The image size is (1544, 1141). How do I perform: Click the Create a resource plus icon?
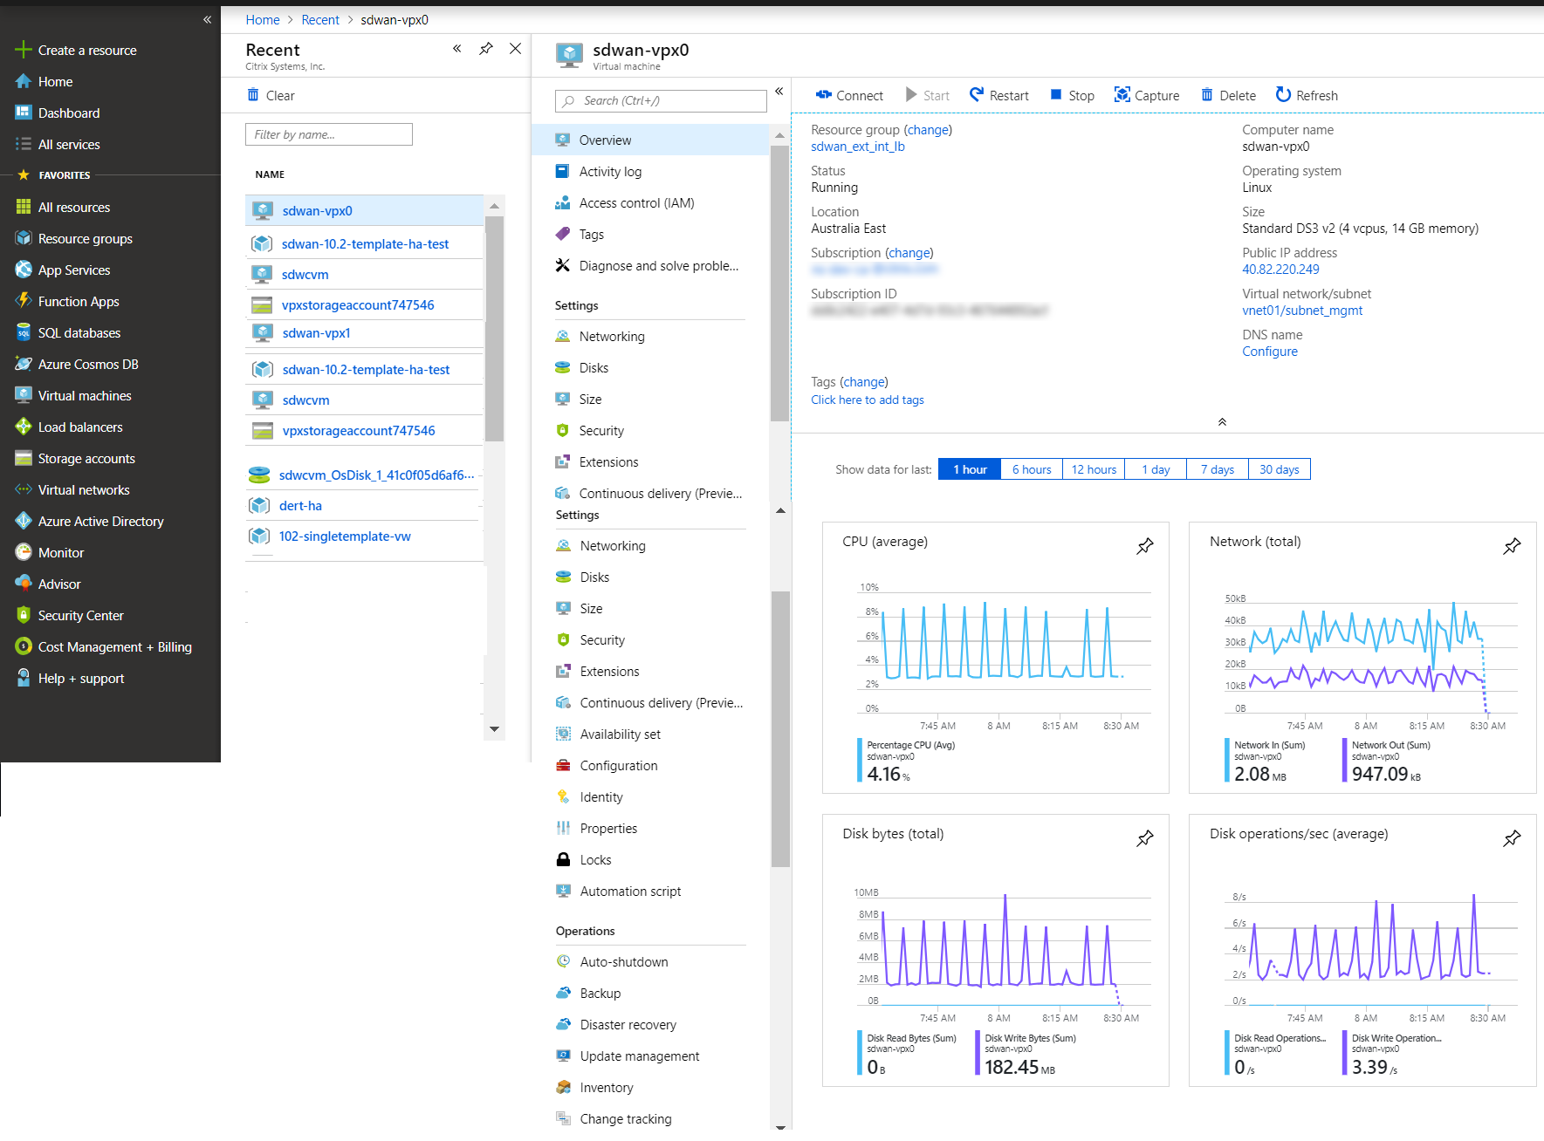tap(24, 50)
